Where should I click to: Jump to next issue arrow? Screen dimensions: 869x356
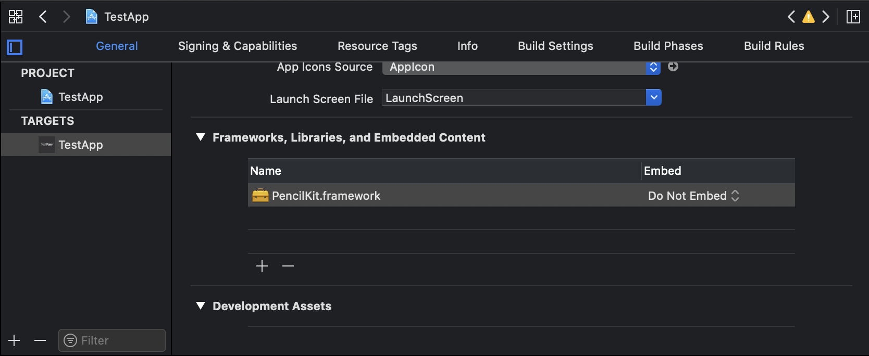[826, 17]
